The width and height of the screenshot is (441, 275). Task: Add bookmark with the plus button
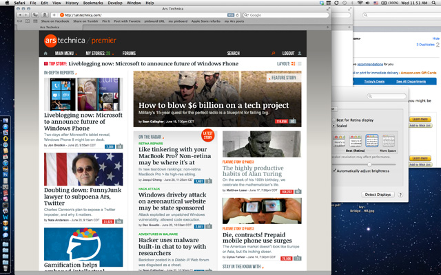pos(54,15)
